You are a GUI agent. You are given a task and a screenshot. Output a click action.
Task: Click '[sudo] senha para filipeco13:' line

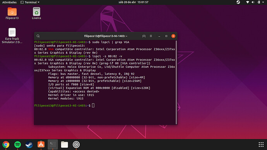coord(60,46)
